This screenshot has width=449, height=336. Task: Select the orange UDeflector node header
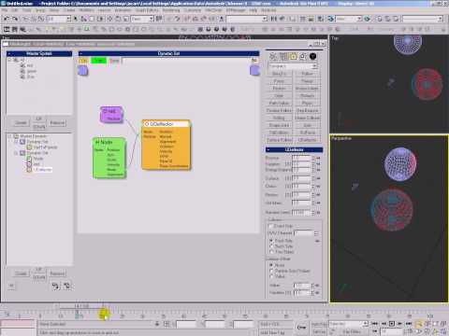(167, 124)
